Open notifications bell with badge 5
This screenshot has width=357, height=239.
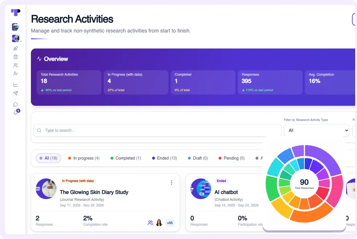16,112
